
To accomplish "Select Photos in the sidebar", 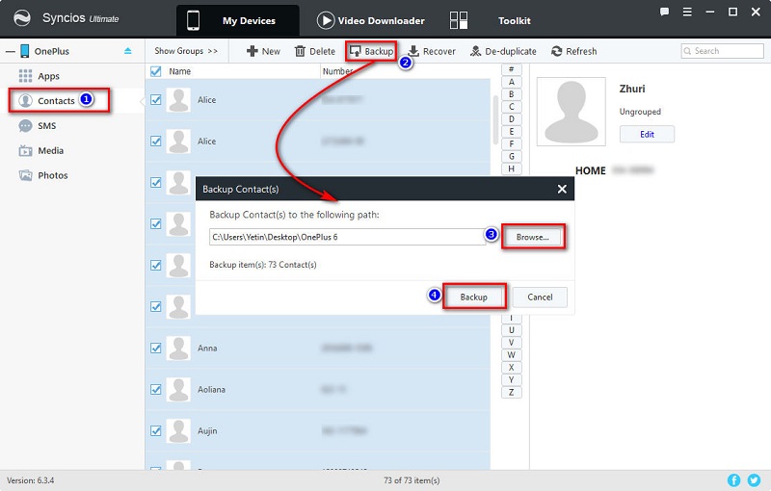I will point(43,175).
